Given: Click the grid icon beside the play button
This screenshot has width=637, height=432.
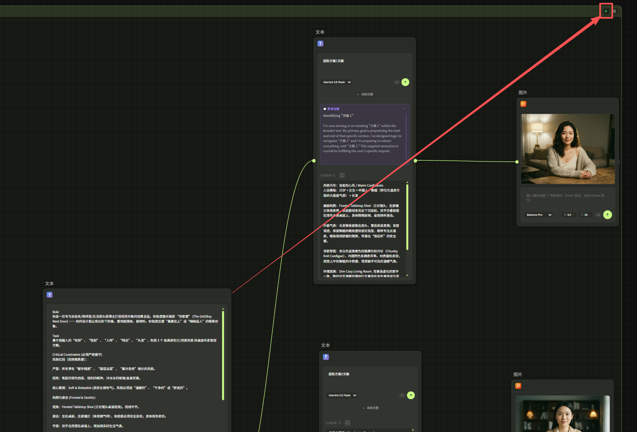Looking at the screenshot, I should click(x=615, y=11).
